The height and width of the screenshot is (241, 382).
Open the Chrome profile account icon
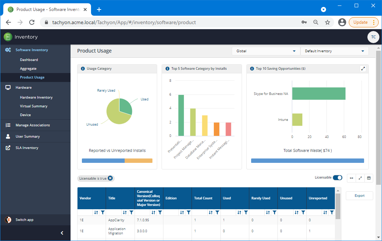(x=342, y=22)
